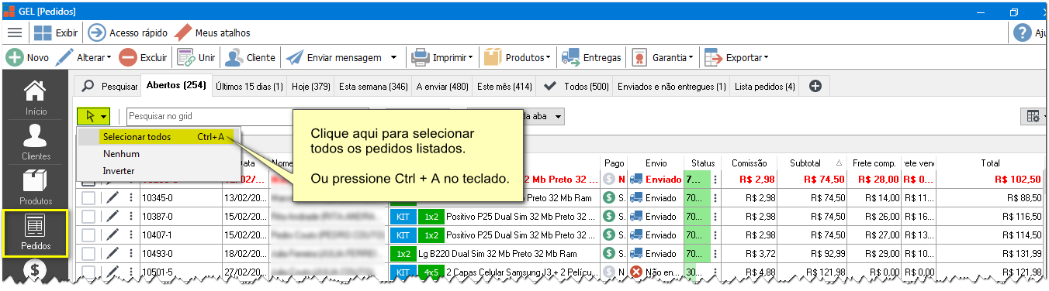1049x291 pixels.
Task: Click the Envio column header
Action: 655,163
